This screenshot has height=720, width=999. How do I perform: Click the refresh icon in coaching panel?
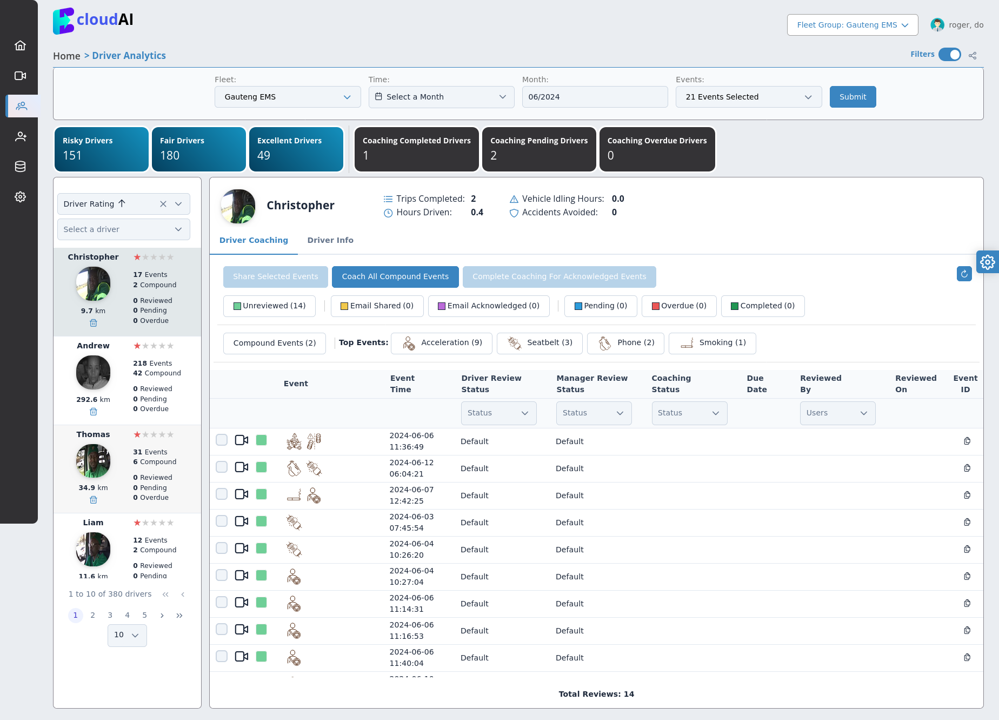(x=964, y=274)
